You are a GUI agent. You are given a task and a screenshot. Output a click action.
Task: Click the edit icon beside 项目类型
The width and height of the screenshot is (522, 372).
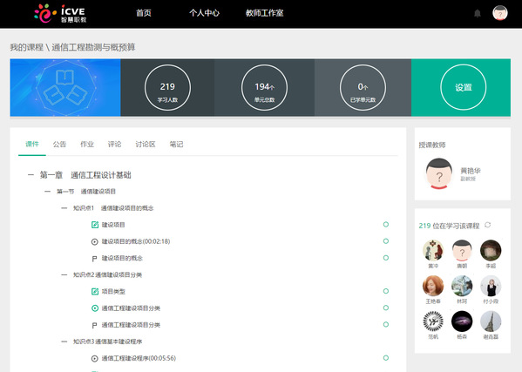point(95,292)
